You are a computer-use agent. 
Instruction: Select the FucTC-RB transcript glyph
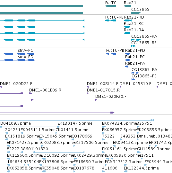(111, 20)
